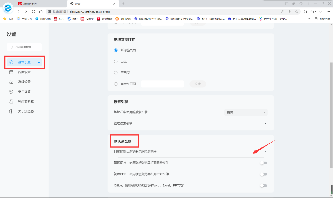This screenshot has width=333, height=198.
Task: Open 基本设置 in sidebar
Action: (x=24, y=62)
